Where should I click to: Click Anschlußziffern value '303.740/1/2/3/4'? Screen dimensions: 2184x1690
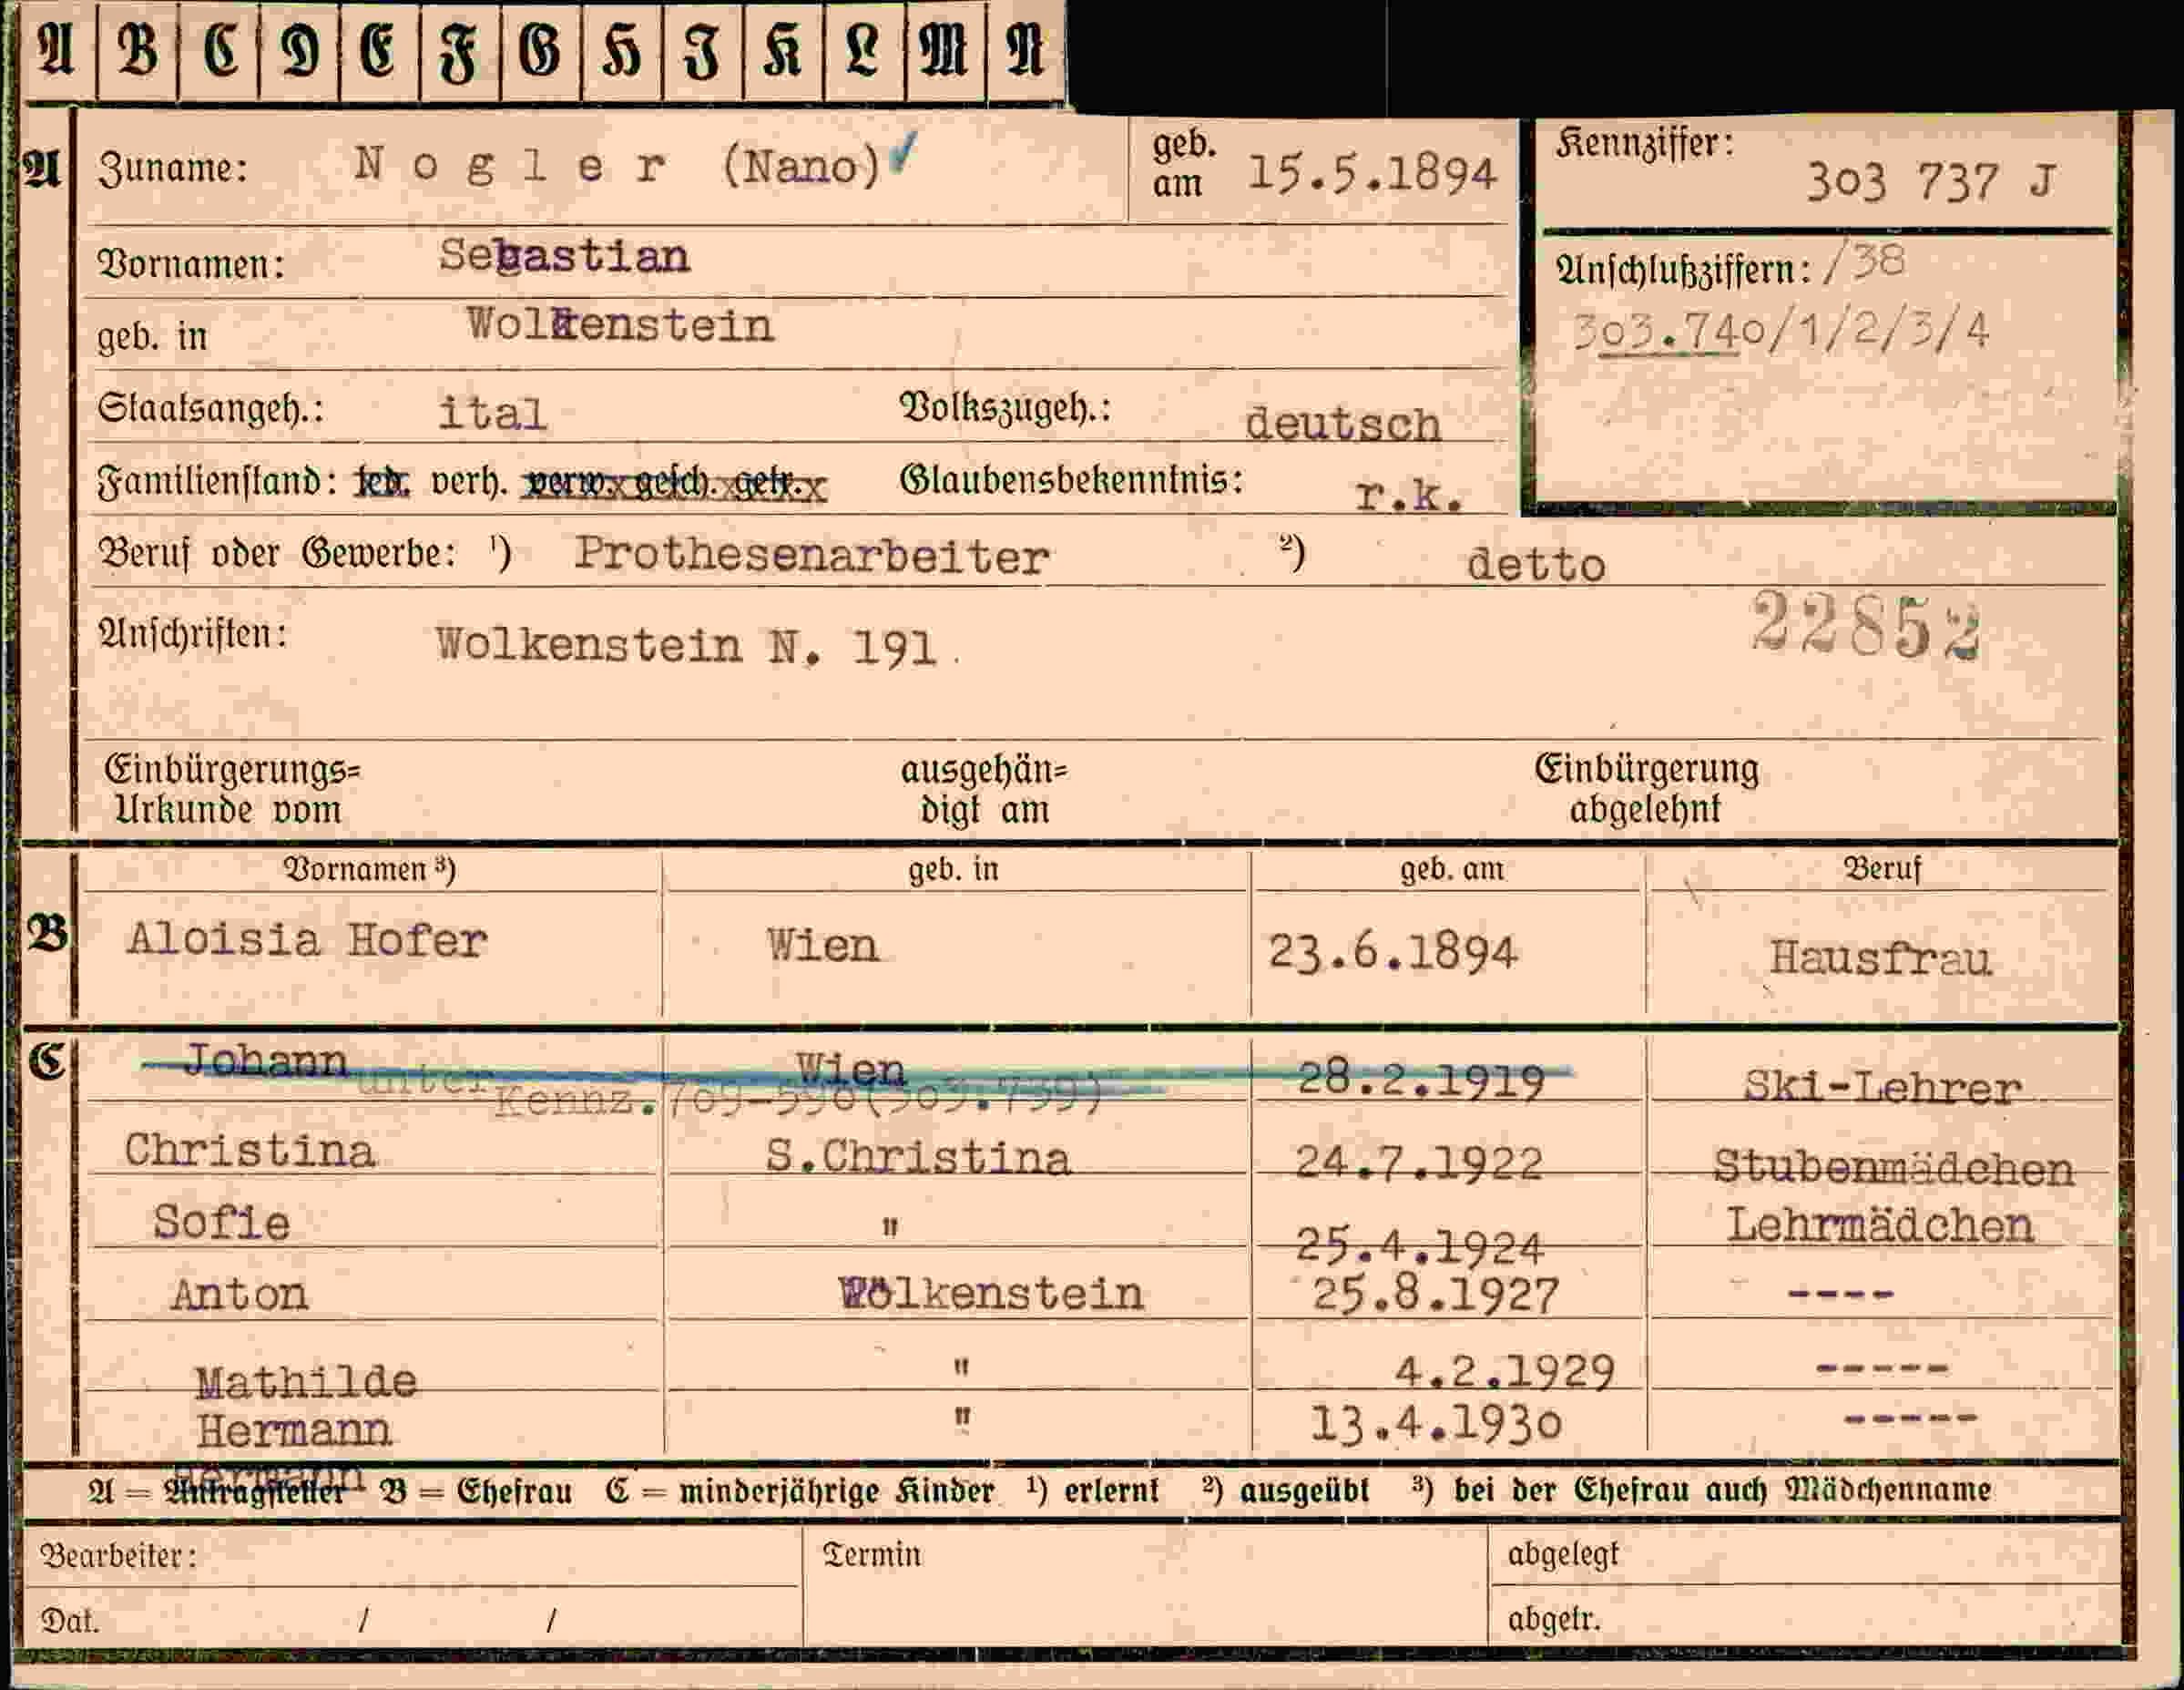(1781, 332)
